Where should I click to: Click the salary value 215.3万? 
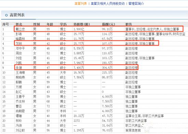[x=107, y=72]
